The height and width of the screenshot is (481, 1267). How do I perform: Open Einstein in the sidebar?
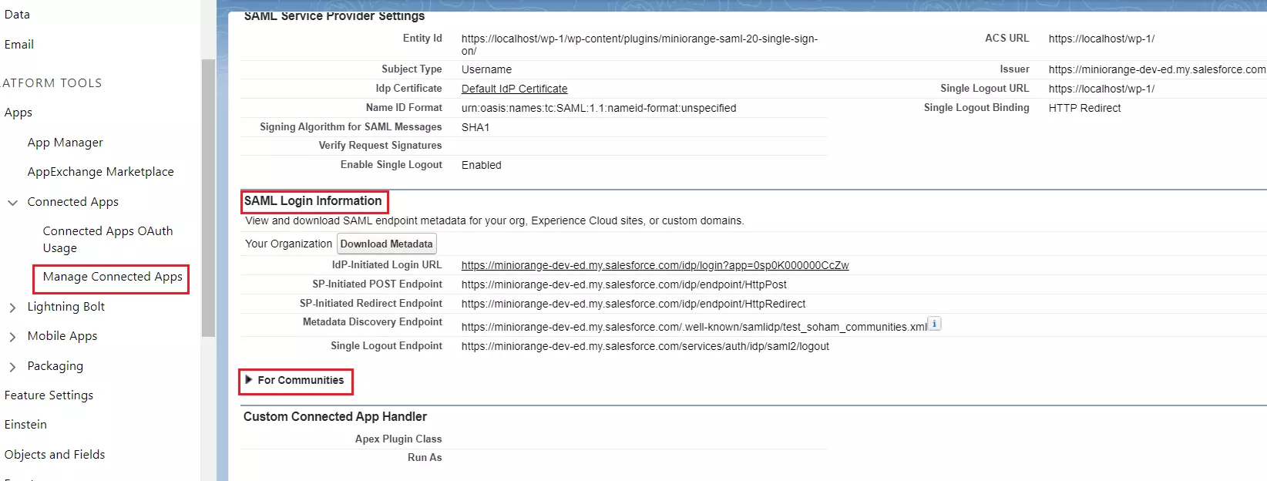coord(25,425)
